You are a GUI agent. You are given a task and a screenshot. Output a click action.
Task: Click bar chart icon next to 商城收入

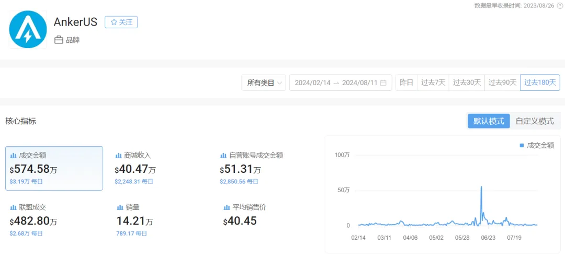(x=118, y=156)
